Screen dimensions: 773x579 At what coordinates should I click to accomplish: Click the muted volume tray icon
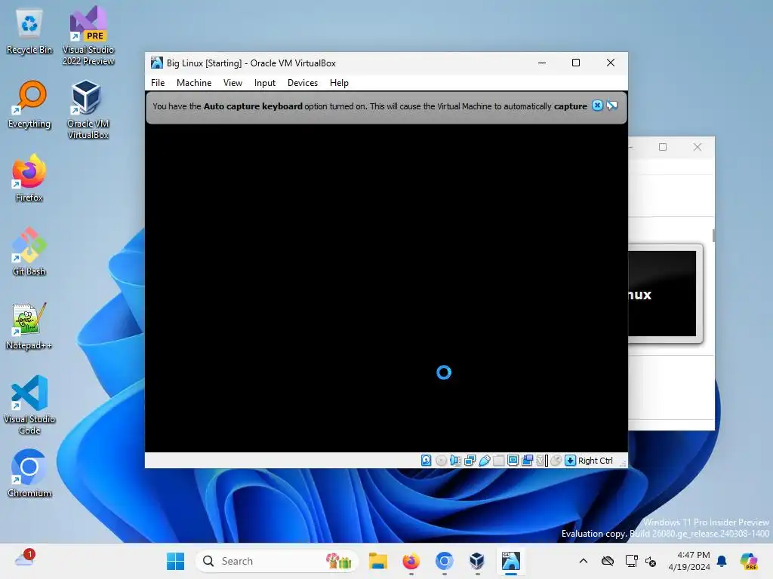(x=651, y=561)
